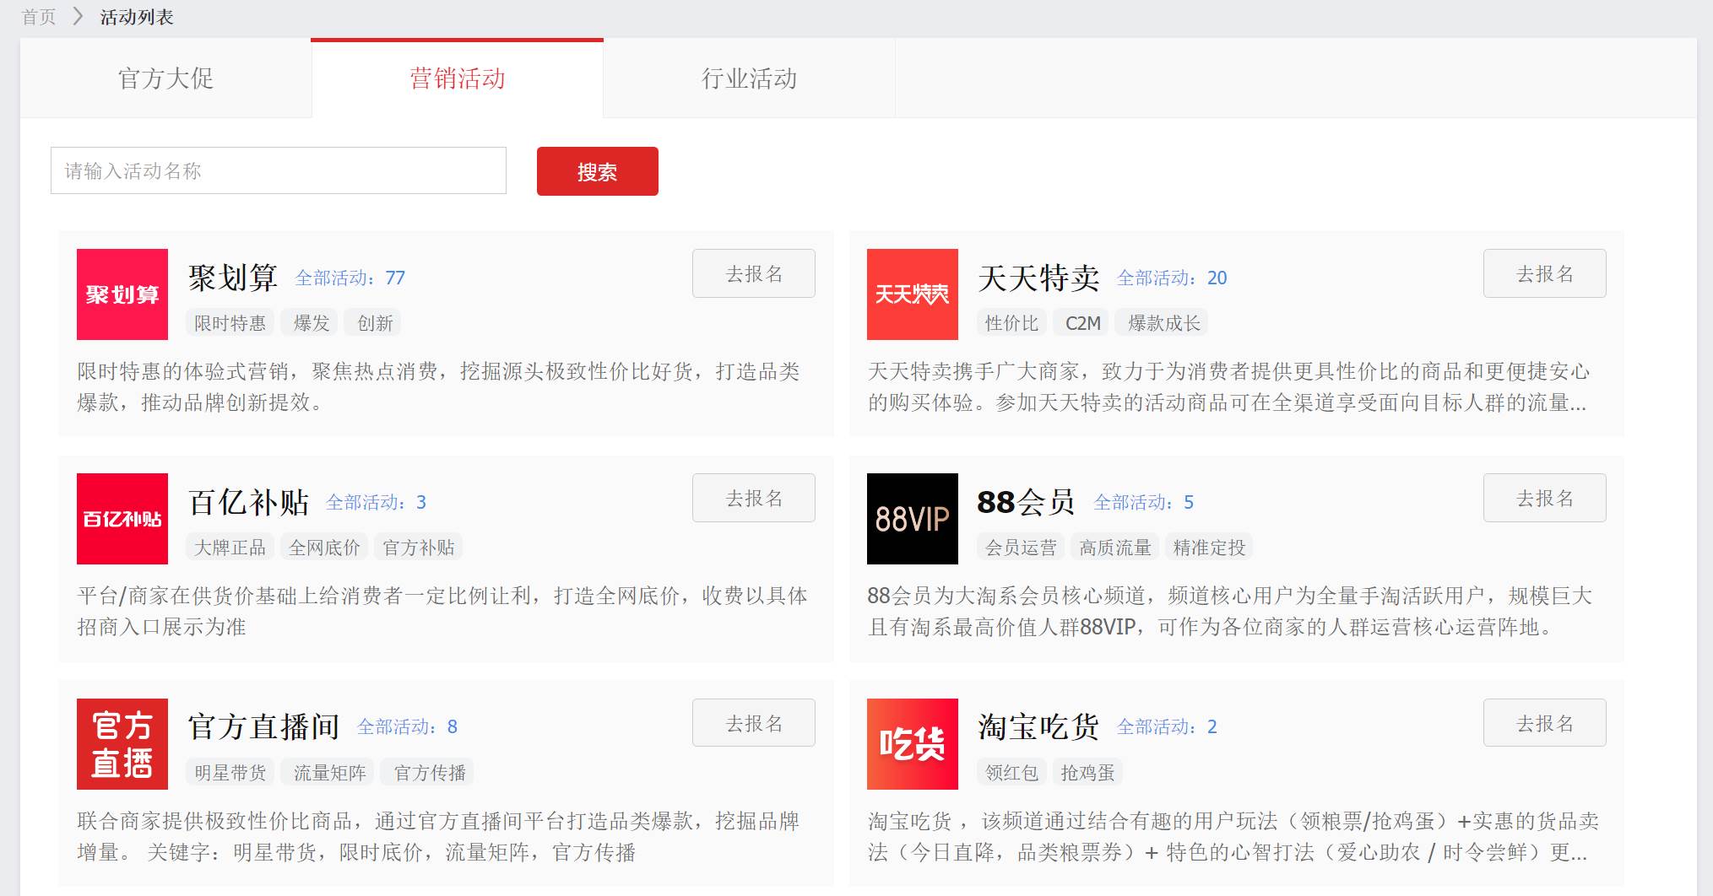Switch to the 官方大促 tab
This screenshot has width=1713, height=896.
[166, 78]
